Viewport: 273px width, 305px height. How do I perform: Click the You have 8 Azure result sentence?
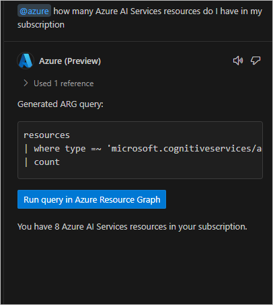132,227
